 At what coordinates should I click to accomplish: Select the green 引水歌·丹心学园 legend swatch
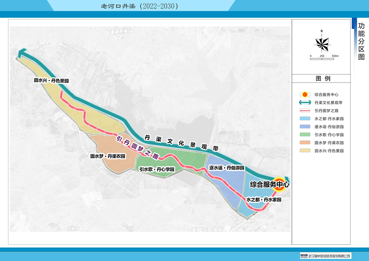[x=304, y=135]
